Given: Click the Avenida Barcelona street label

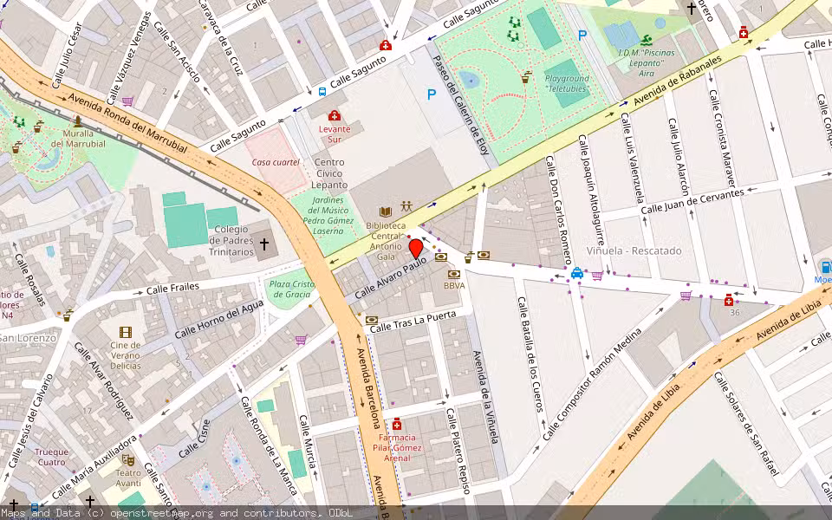Looking at the screenshot, I should 369,388.
